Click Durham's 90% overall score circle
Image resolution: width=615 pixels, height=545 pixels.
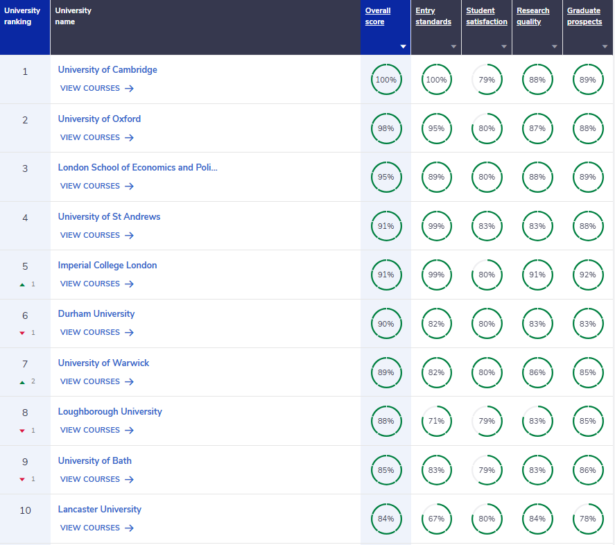click(x=386, y=324)
